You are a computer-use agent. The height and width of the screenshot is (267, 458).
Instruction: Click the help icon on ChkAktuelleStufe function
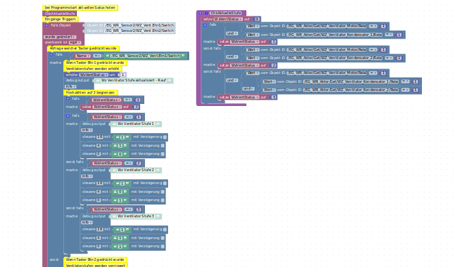coord(206,13)
